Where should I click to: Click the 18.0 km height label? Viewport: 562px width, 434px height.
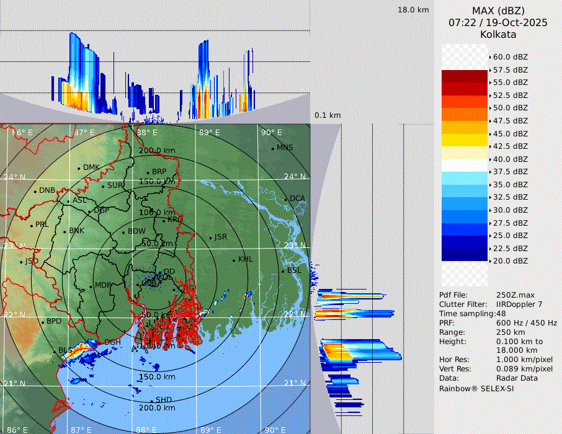(x=413, y=10)
